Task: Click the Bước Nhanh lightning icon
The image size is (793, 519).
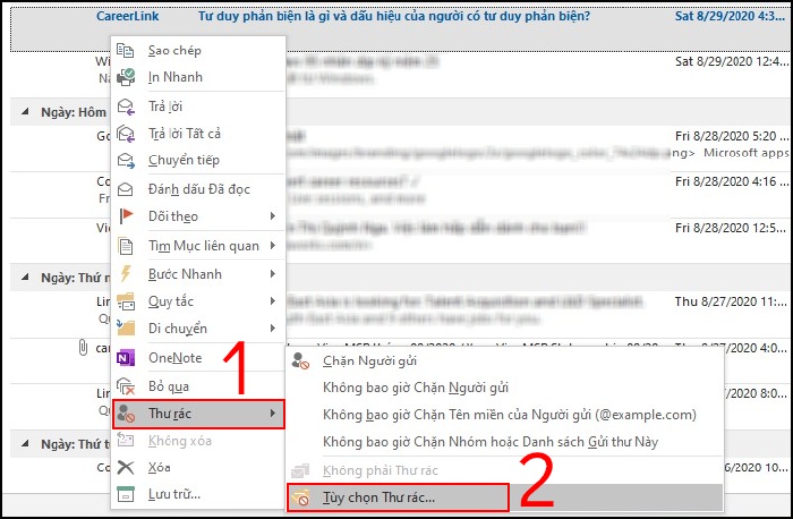Action: 126,274
